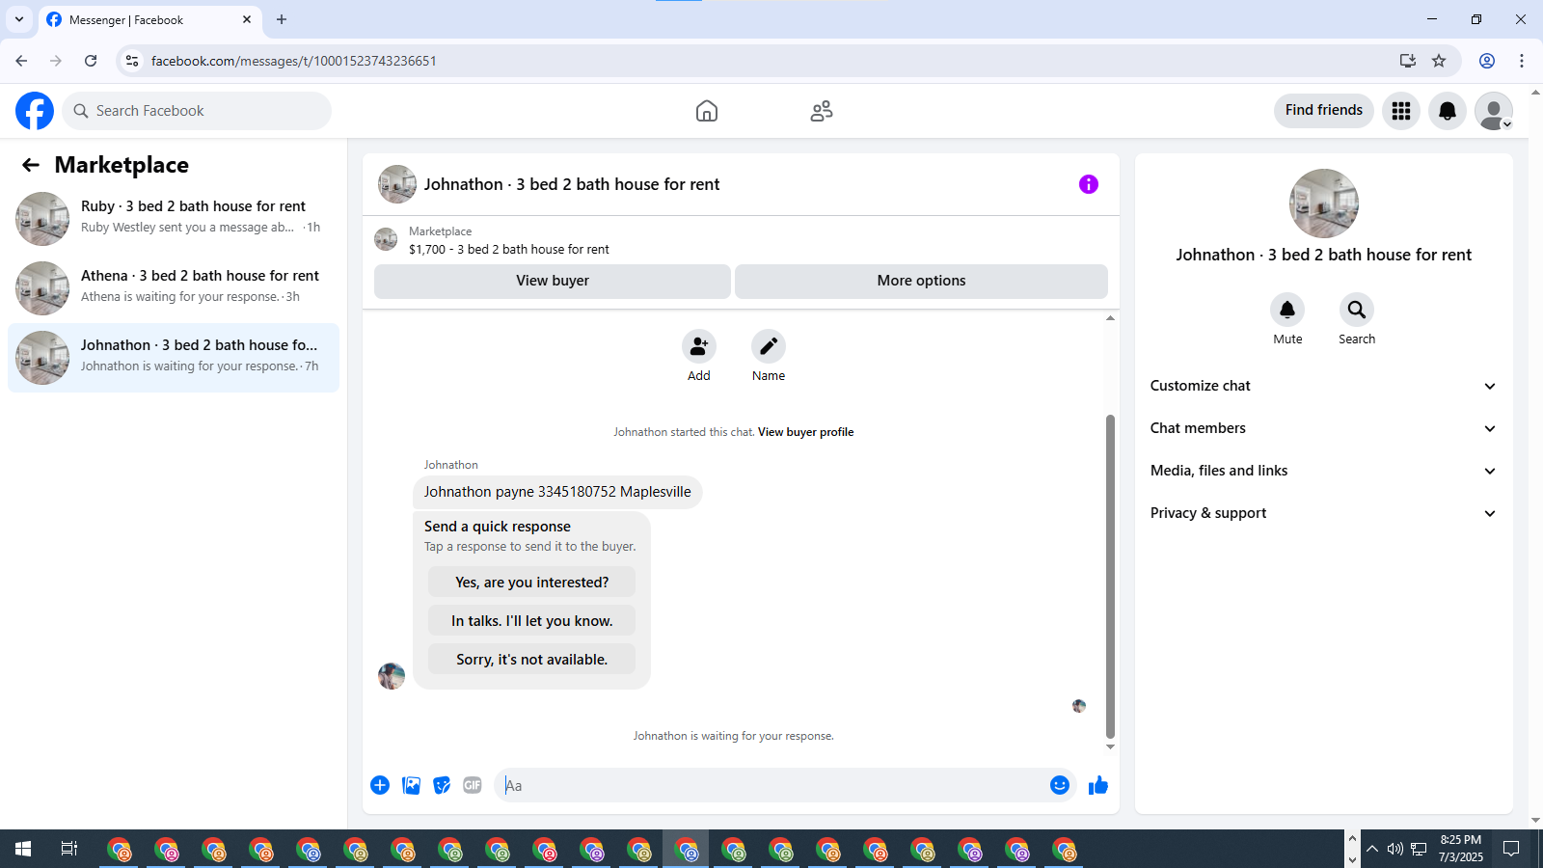
Task: Send 'In talks. I'll let you know.' response
Action: (531, 621)
